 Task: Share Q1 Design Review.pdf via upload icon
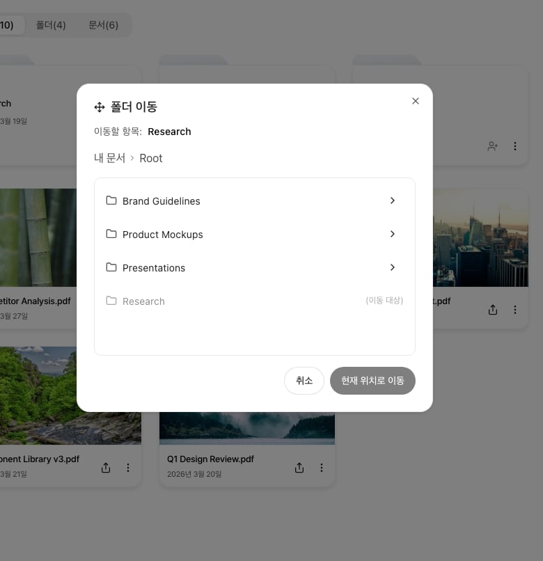(x=299, y=468)
